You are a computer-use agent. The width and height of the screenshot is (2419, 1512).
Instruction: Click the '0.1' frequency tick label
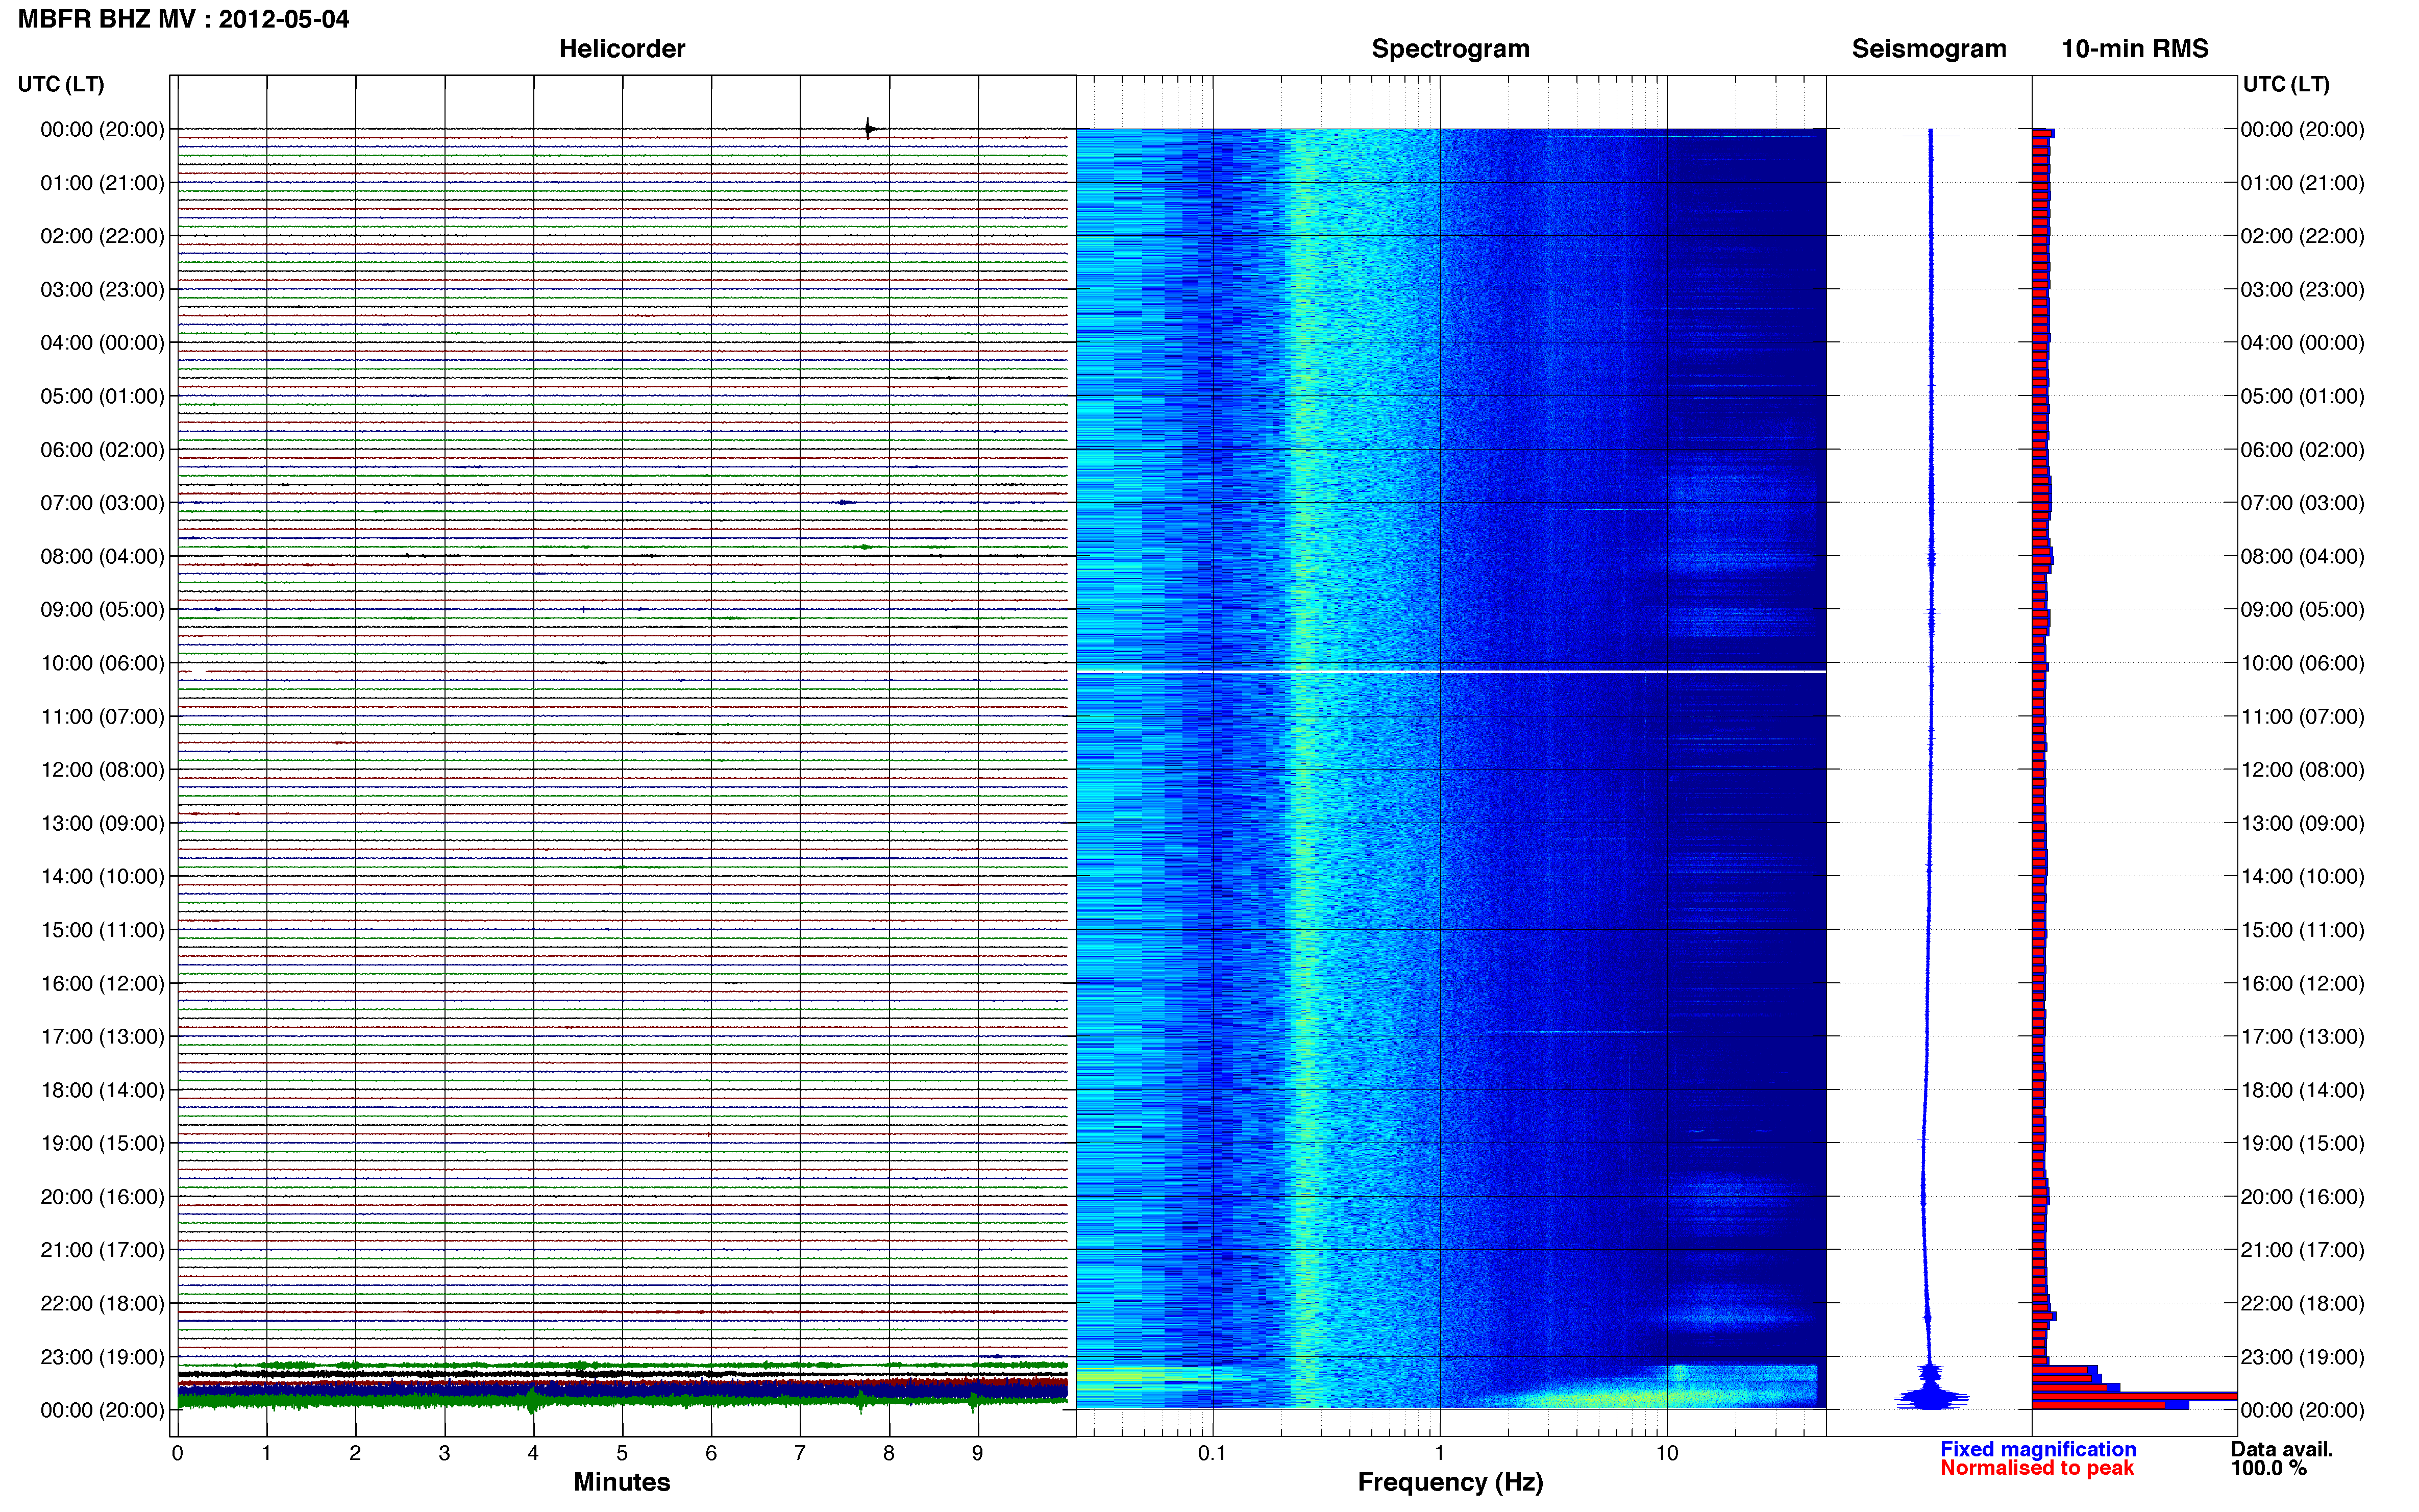1212,1453
